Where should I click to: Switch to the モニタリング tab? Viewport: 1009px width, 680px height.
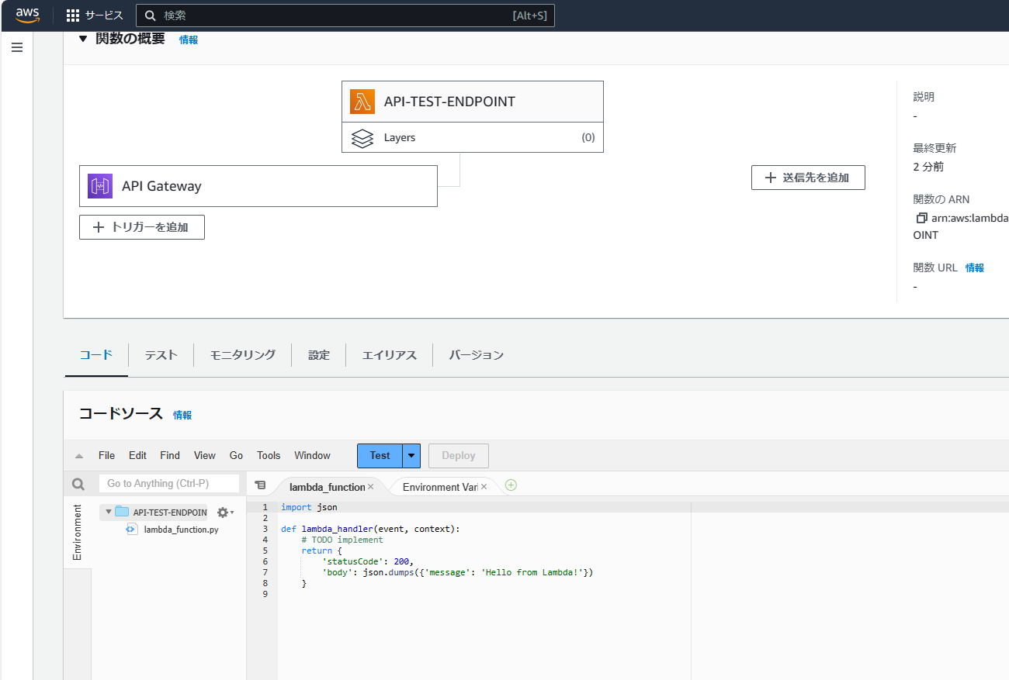243,355
